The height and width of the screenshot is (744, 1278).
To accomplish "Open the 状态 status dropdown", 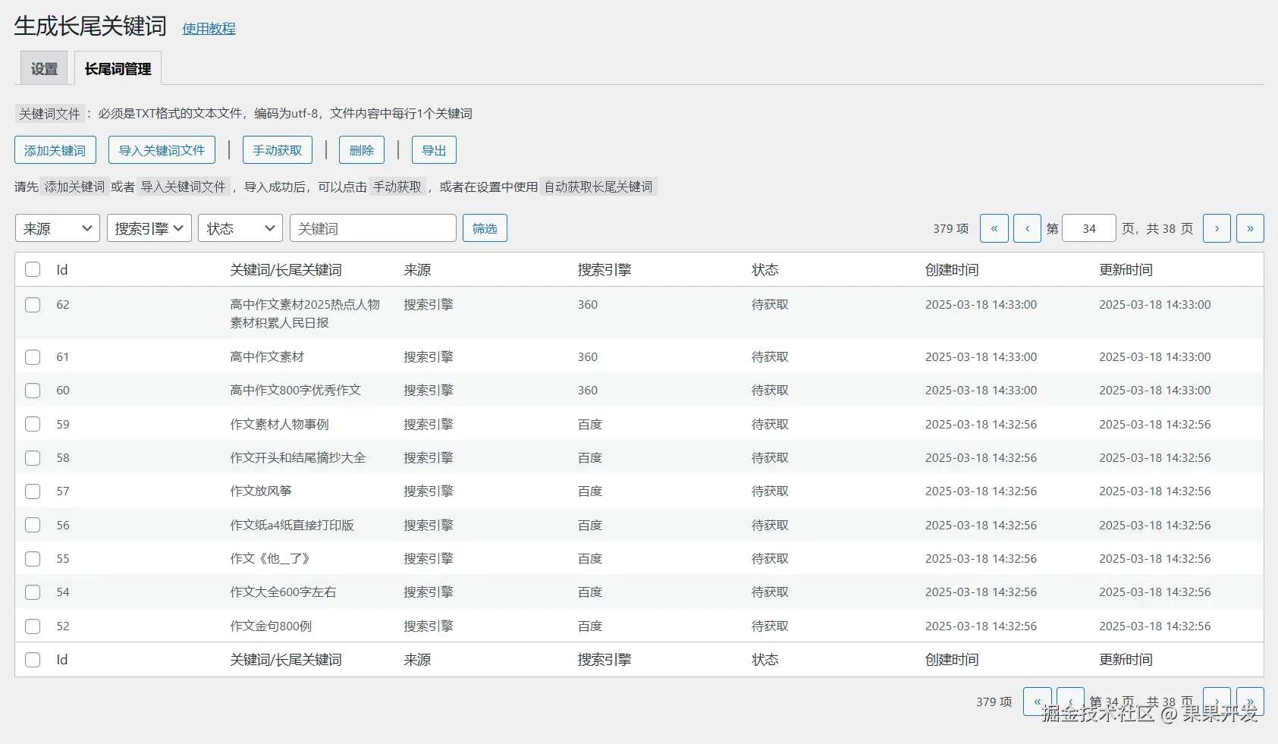I will click(240, 228).
